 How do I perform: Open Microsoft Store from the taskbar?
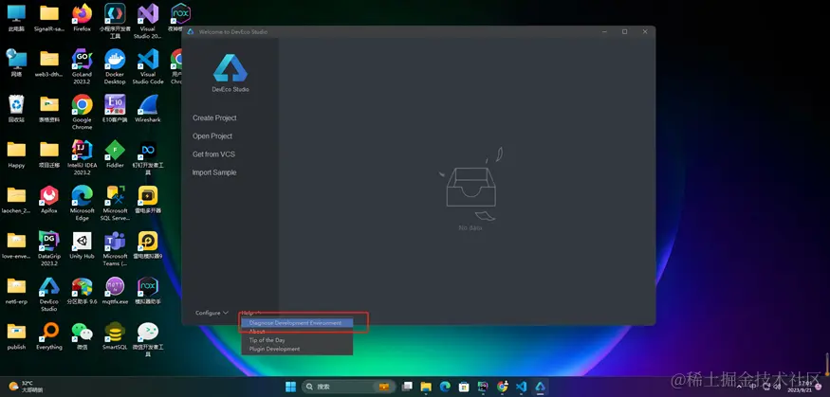tap(464, 387)
